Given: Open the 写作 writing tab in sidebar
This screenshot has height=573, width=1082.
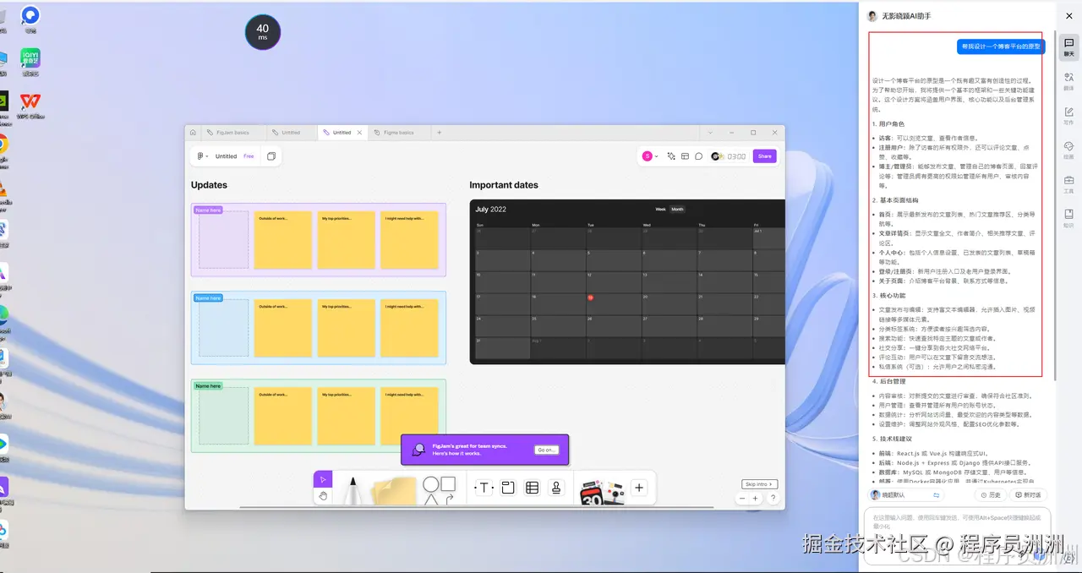Looking at the screenshot, I should click(x=1068, y=116).
